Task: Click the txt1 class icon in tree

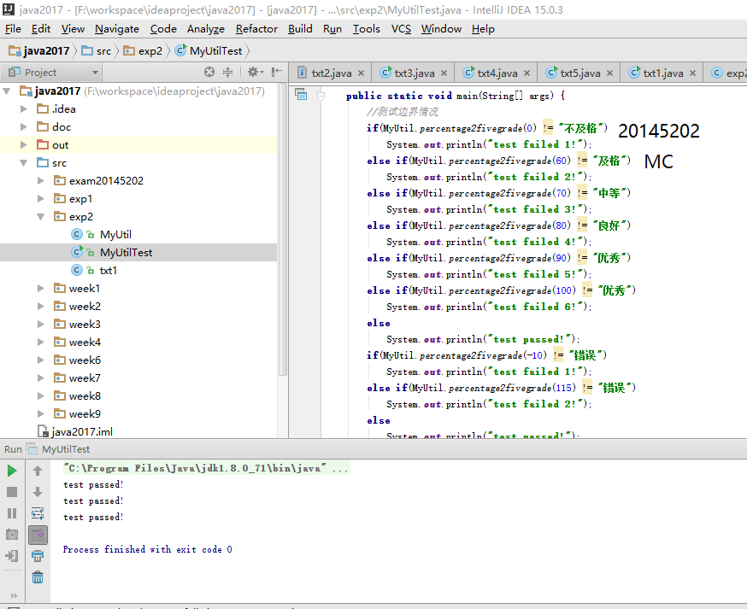Action: pyautogui.click(x=77, y=270)
